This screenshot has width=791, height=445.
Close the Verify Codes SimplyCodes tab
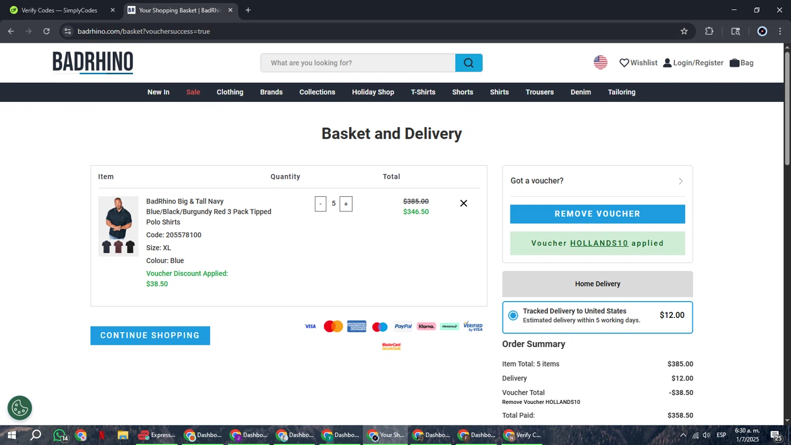coord(112,10)
